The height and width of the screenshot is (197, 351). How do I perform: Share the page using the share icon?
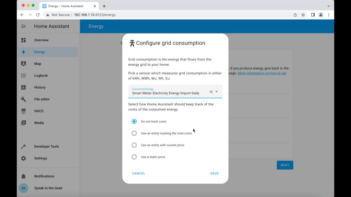pos(295,15)
